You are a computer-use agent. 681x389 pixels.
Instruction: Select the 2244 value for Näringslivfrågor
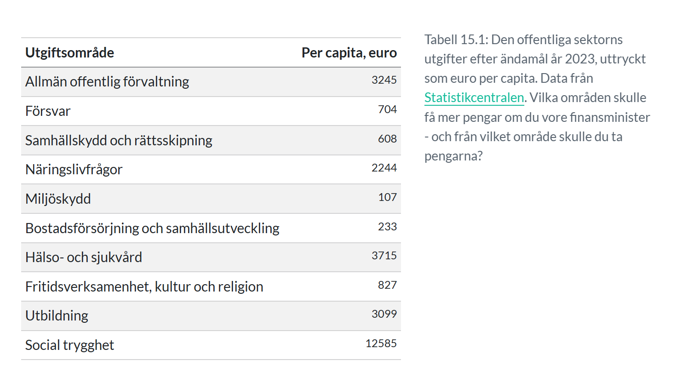coord(384,168)
